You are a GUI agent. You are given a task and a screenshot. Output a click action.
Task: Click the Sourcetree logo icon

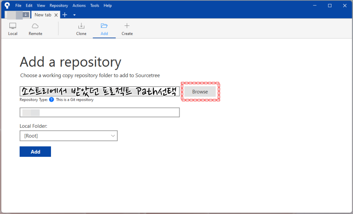pos(7,5)
